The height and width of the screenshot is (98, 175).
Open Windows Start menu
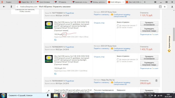point(3,96)
